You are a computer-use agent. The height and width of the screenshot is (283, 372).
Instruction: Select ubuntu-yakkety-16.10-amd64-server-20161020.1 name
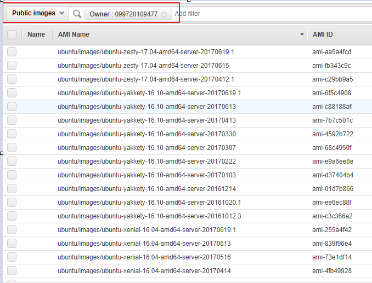149,203
